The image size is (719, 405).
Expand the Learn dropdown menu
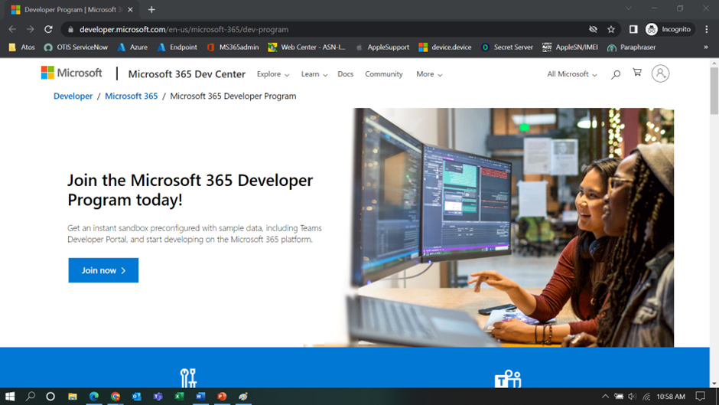(314, 74)
